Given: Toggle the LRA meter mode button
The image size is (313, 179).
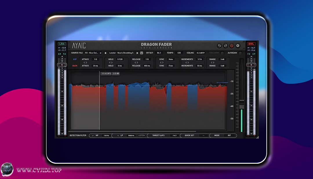Looking at the screenshot, I should 62,44.
